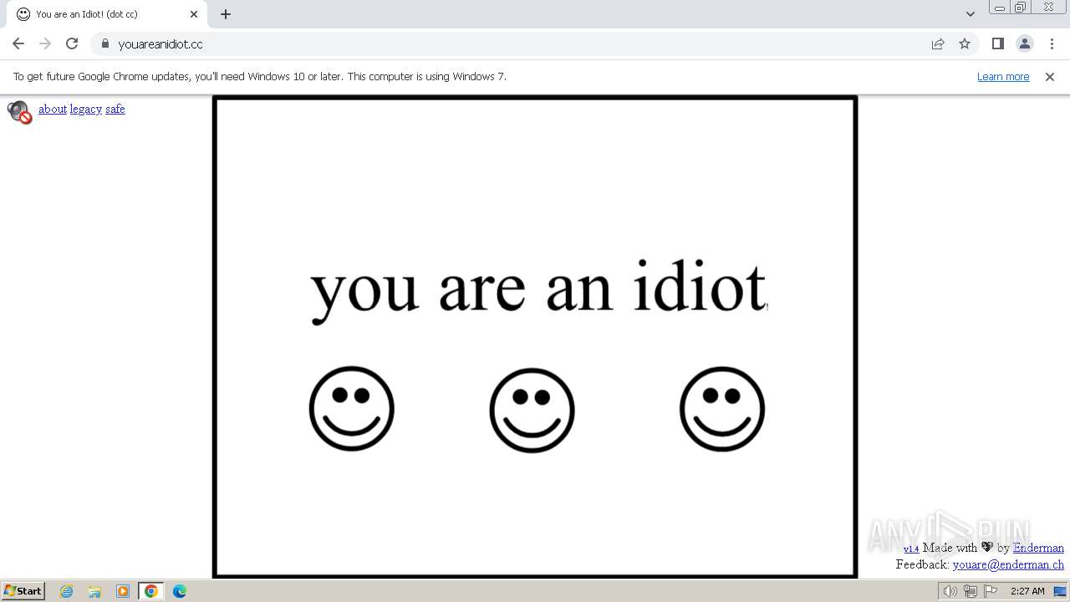Screen dimensions: 1070x602
Task: Open File Explorer from taskbar
Action: (x=94, y=591)
